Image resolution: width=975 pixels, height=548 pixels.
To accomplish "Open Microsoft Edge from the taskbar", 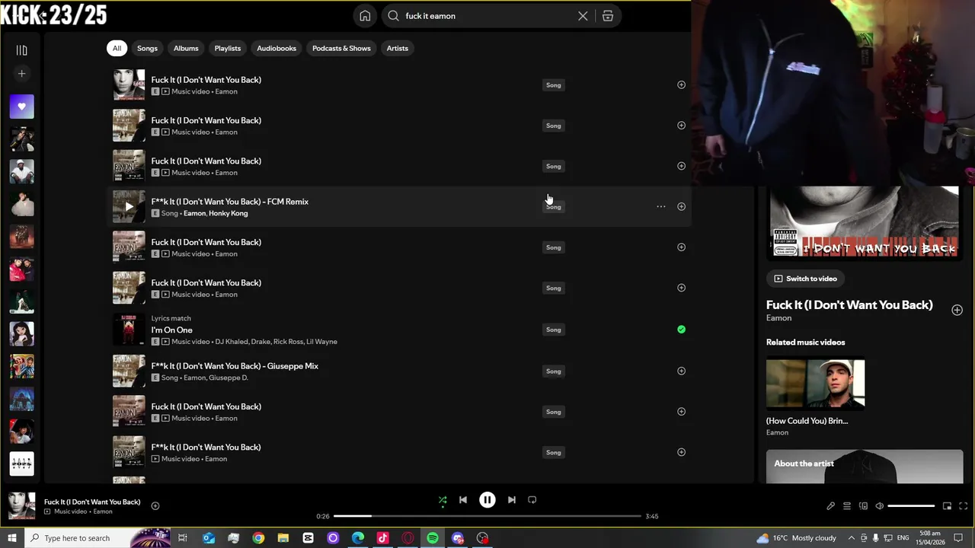I will point(358,538).
